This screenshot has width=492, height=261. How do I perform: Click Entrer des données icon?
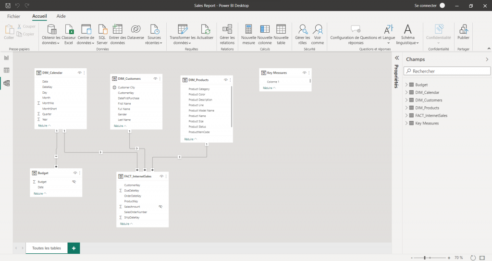coord(117,29)
